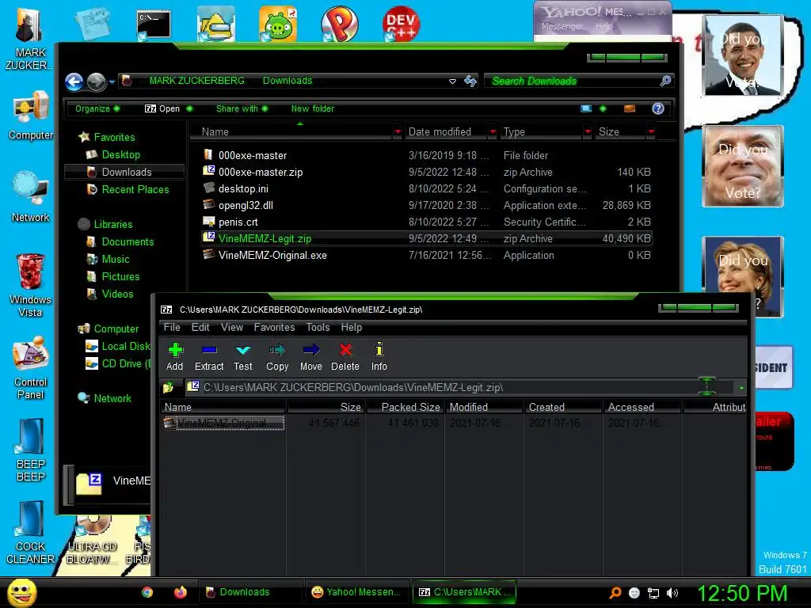811x608 pixels.
Task: Click the smiley Start button
Action: point(21,592)
